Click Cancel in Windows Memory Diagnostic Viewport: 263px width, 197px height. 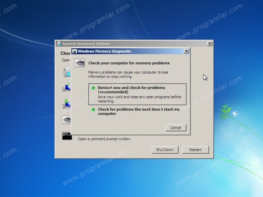[176, 128]
